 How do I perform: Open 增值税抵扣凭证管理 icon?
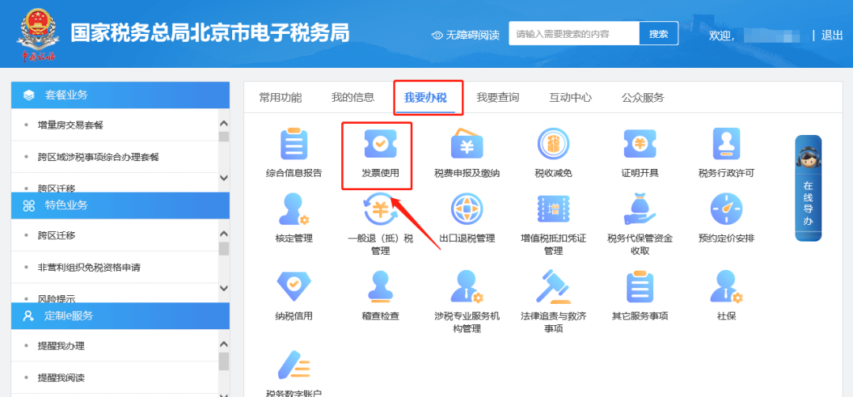pos(553,209)
